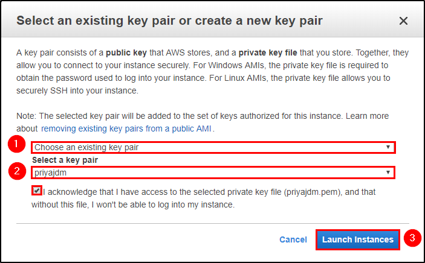Click the Note about authorized keys

coord(203,122)
